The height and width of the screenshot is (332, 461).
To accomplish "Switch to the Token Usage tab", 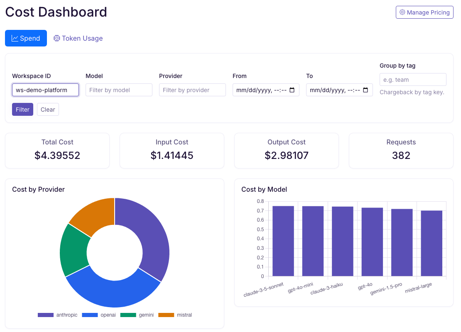I will coord(78,38).
